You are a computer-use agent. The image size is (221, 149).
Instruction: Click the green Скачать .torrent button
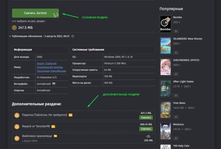(x=35, y=13)
